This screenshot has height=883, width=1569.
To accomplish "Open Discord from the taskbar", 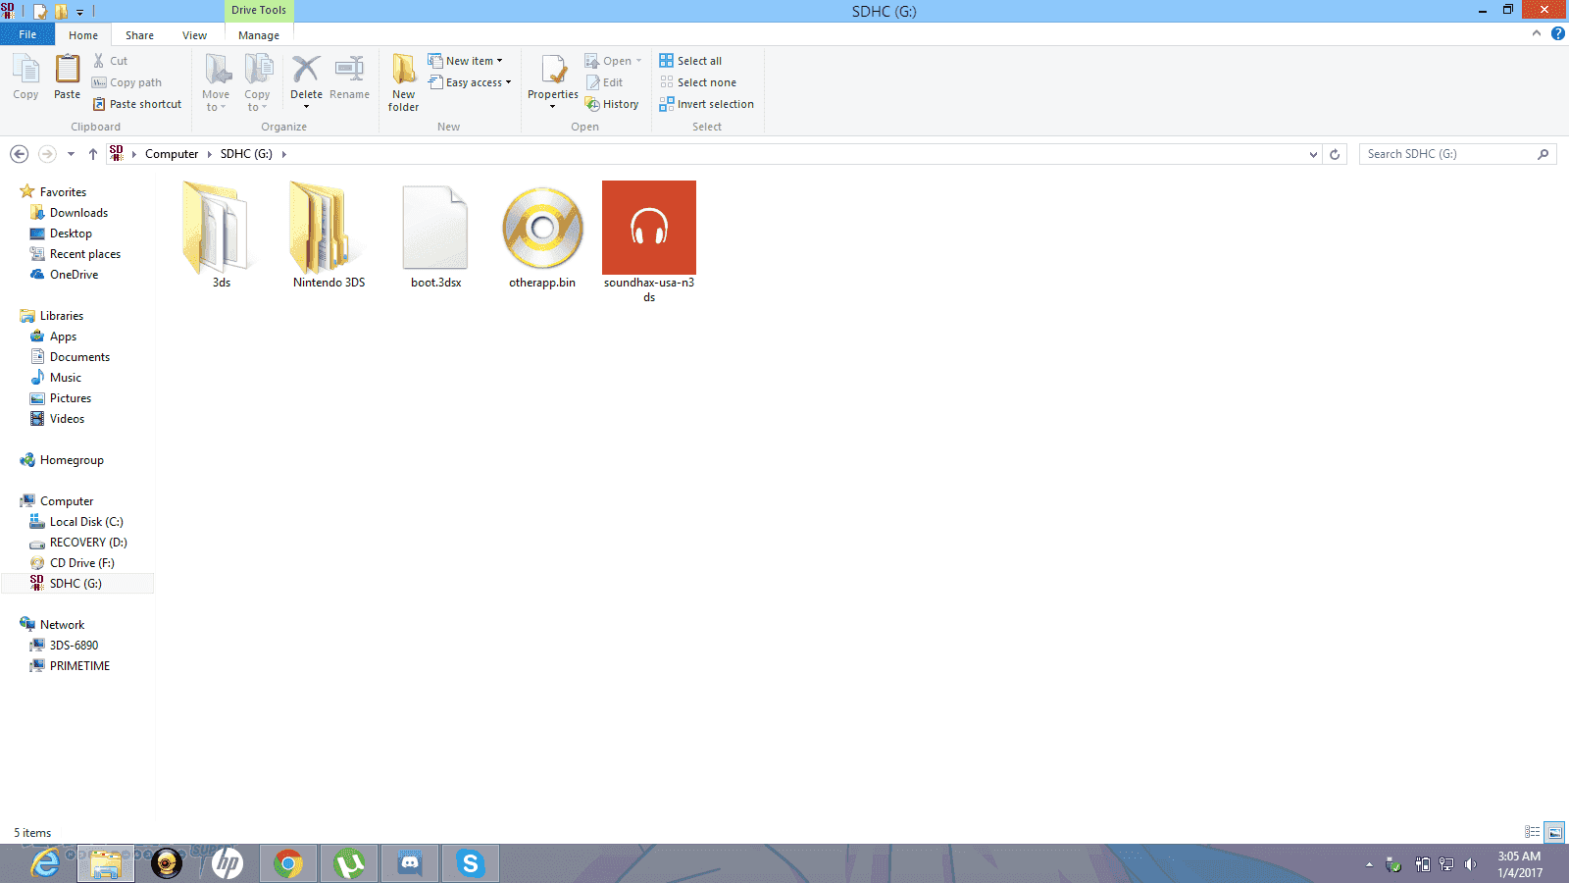I will click(410, 863).
